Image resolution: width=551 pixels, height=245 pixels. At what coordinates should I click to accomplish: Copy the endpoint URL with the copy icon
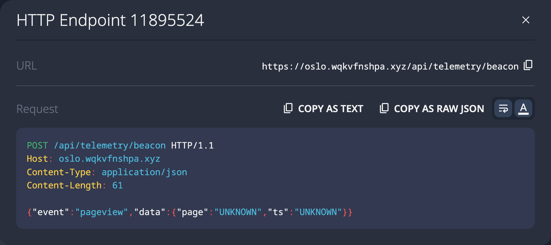click(x=528, y=65)
